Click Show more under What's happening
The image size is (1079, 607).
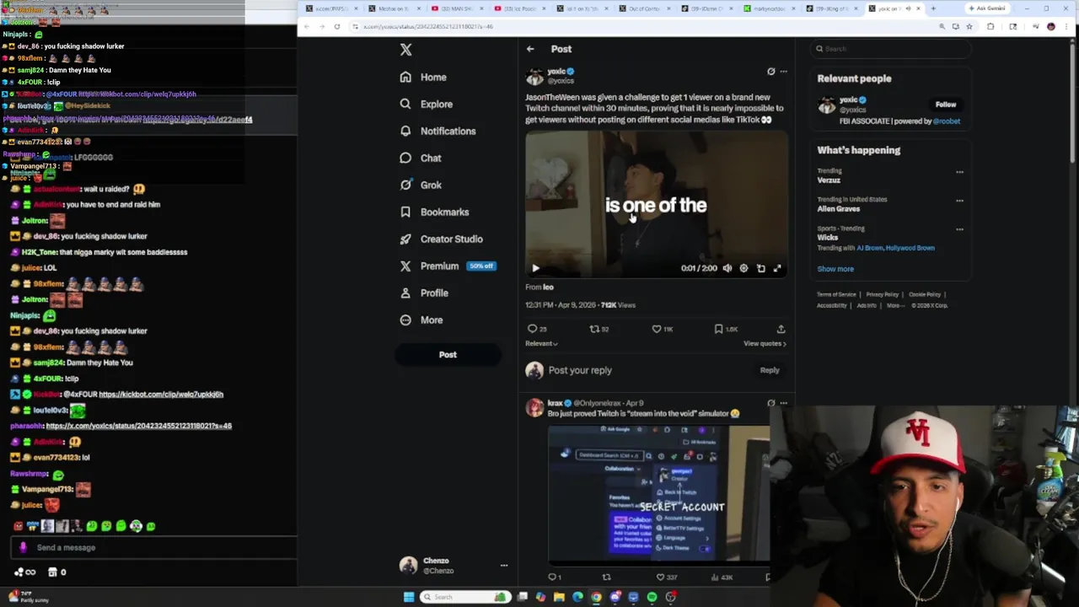[835, 269]
